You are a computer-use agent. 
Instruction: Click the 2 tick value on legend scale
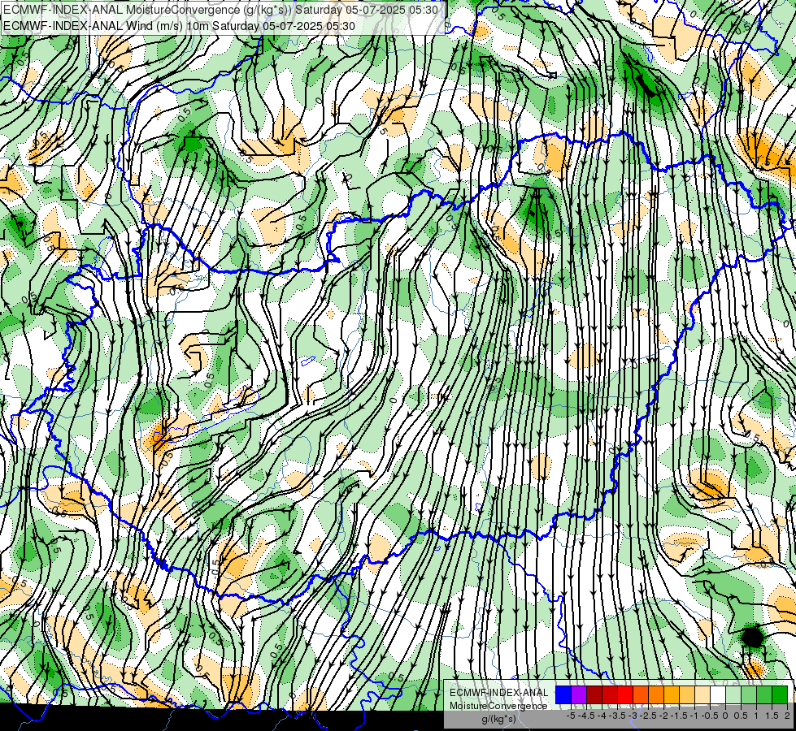(x=787, y=716)
